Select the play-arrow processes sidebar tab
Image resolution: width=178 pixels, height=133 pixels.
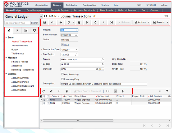click(x=17, y=30)
